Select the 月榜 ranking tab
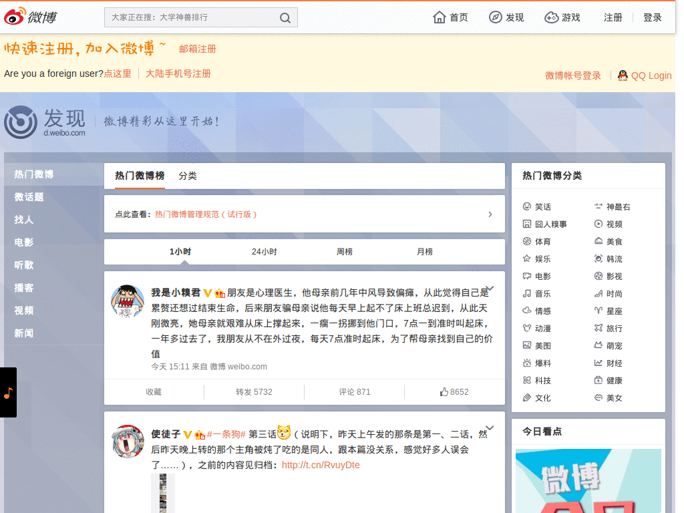The height and width of the screenshot is (513, 684). click(424, 252)
